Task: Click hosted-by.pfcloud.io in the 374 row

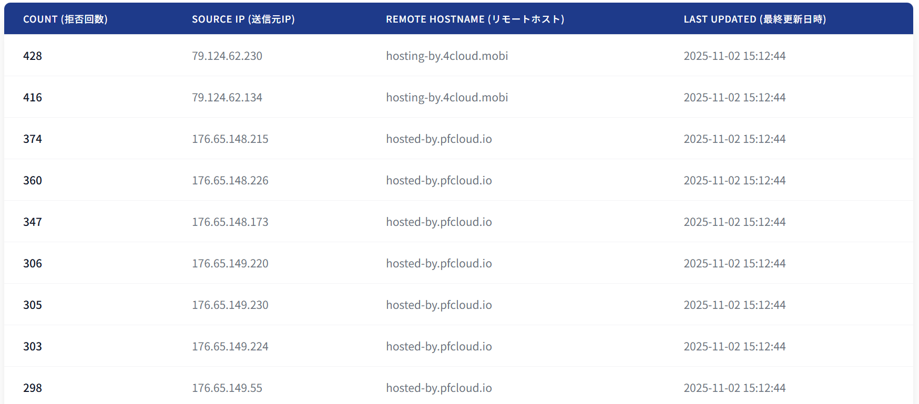Action: click(x=439, y=139)
